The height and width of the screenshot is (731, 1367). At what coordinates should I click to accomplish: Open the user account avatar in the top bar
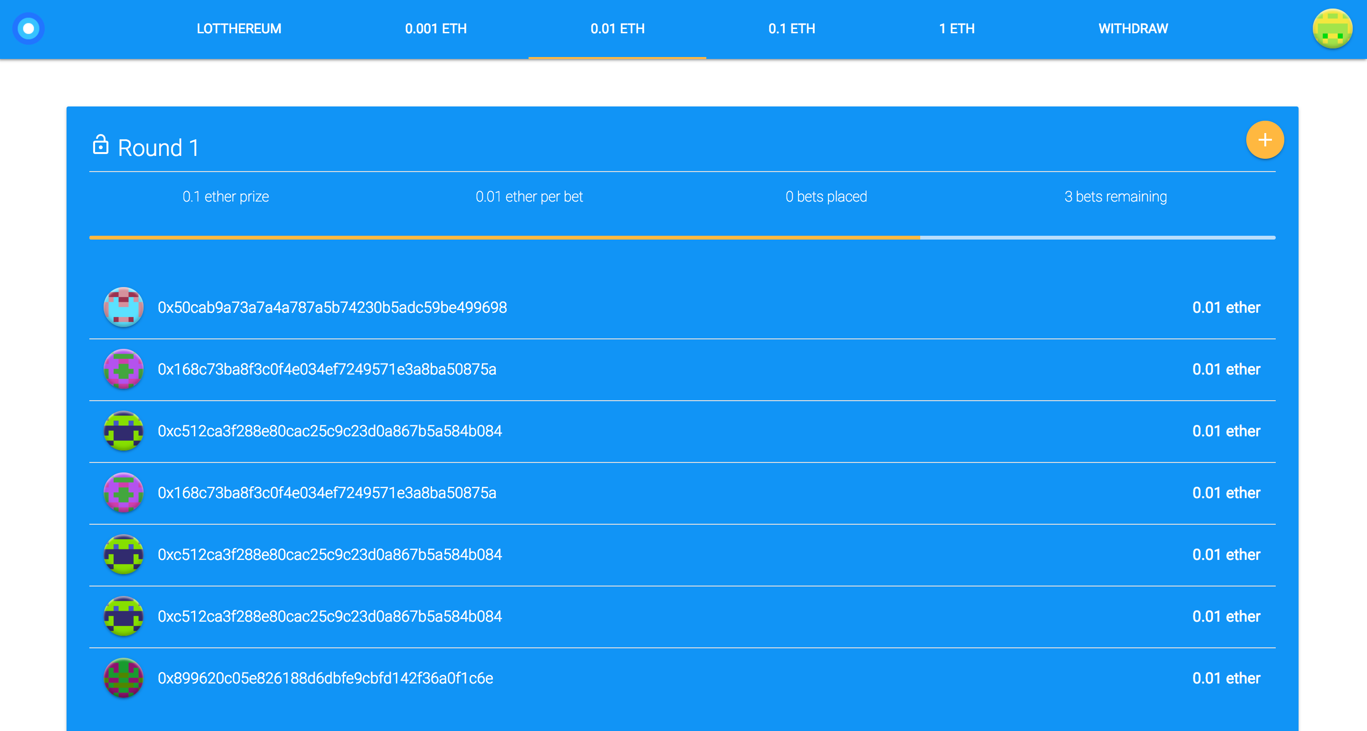(x=1332, y=29)
